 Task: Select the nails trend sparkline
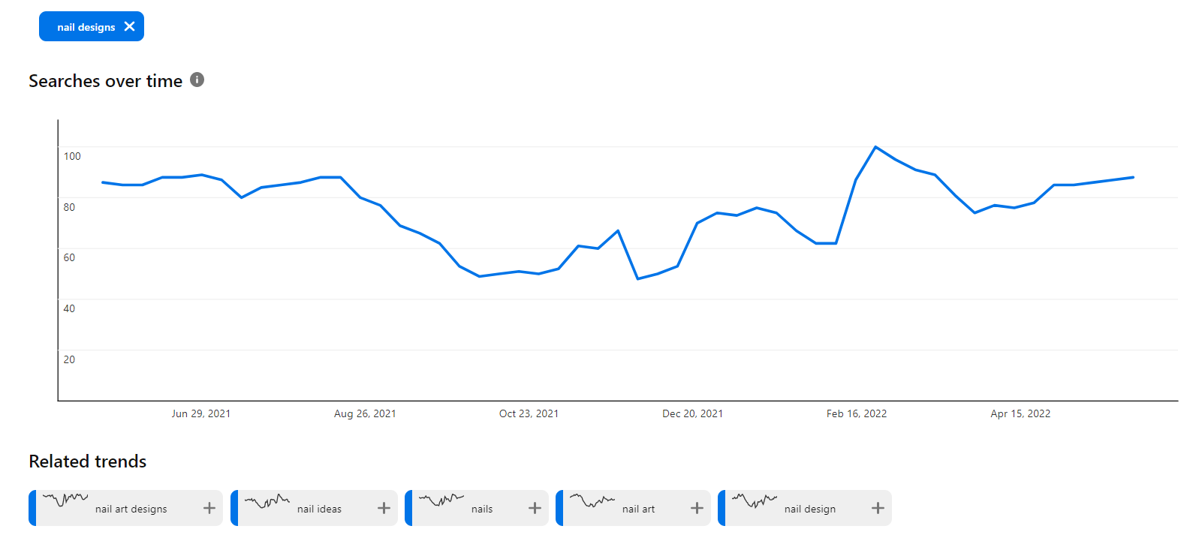coord(441,500)
